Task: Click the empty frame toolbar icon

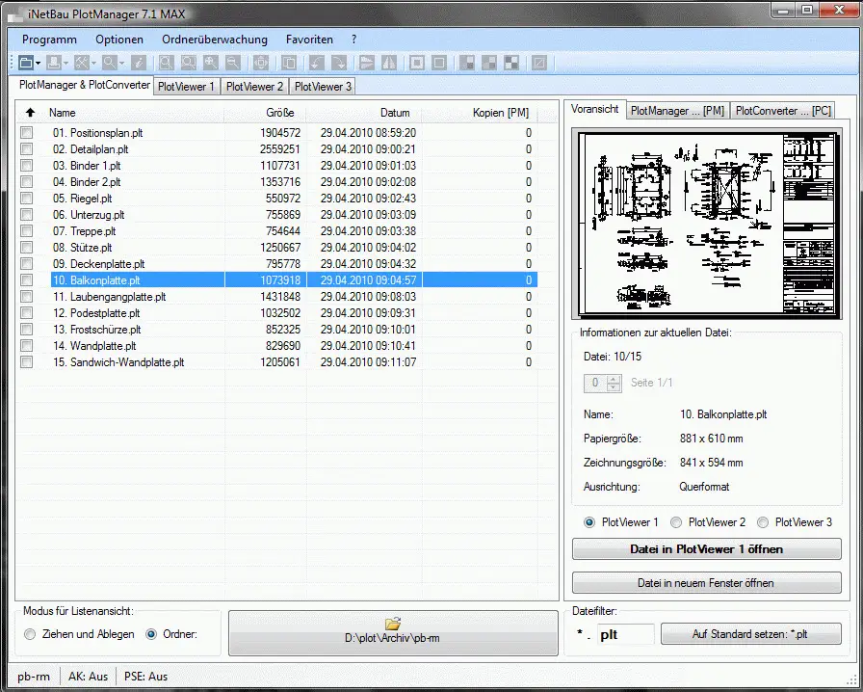Action: point(439,63)
